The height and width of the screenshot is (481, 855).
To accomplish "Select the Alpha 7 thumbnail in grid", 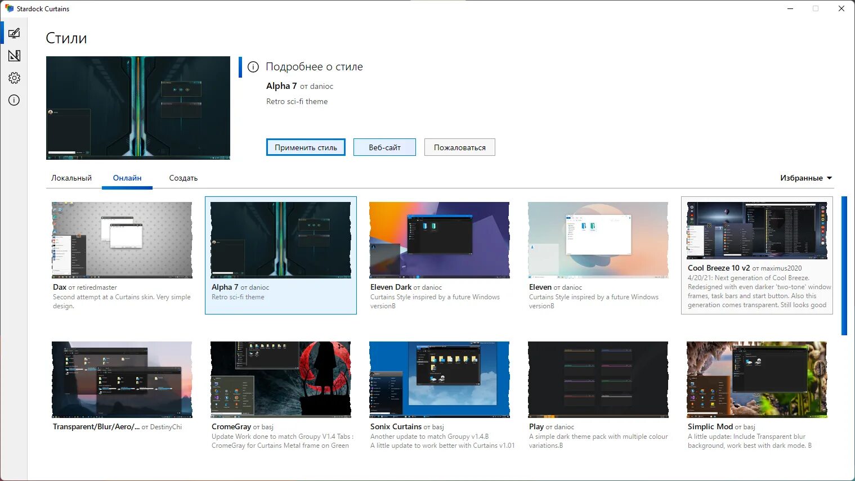I will click(280, 240).
